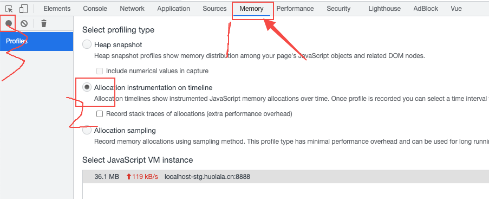The height and width of the screenshot is (199, 489).
Task: Open the Lighthouse tab
Action: pos(384,9)
